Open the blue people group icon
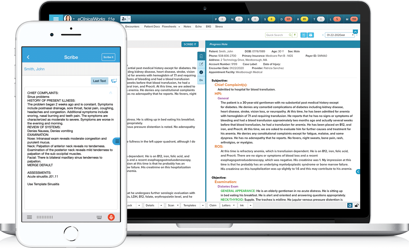This screenshot has width=409, height=248. pos(311,35)
